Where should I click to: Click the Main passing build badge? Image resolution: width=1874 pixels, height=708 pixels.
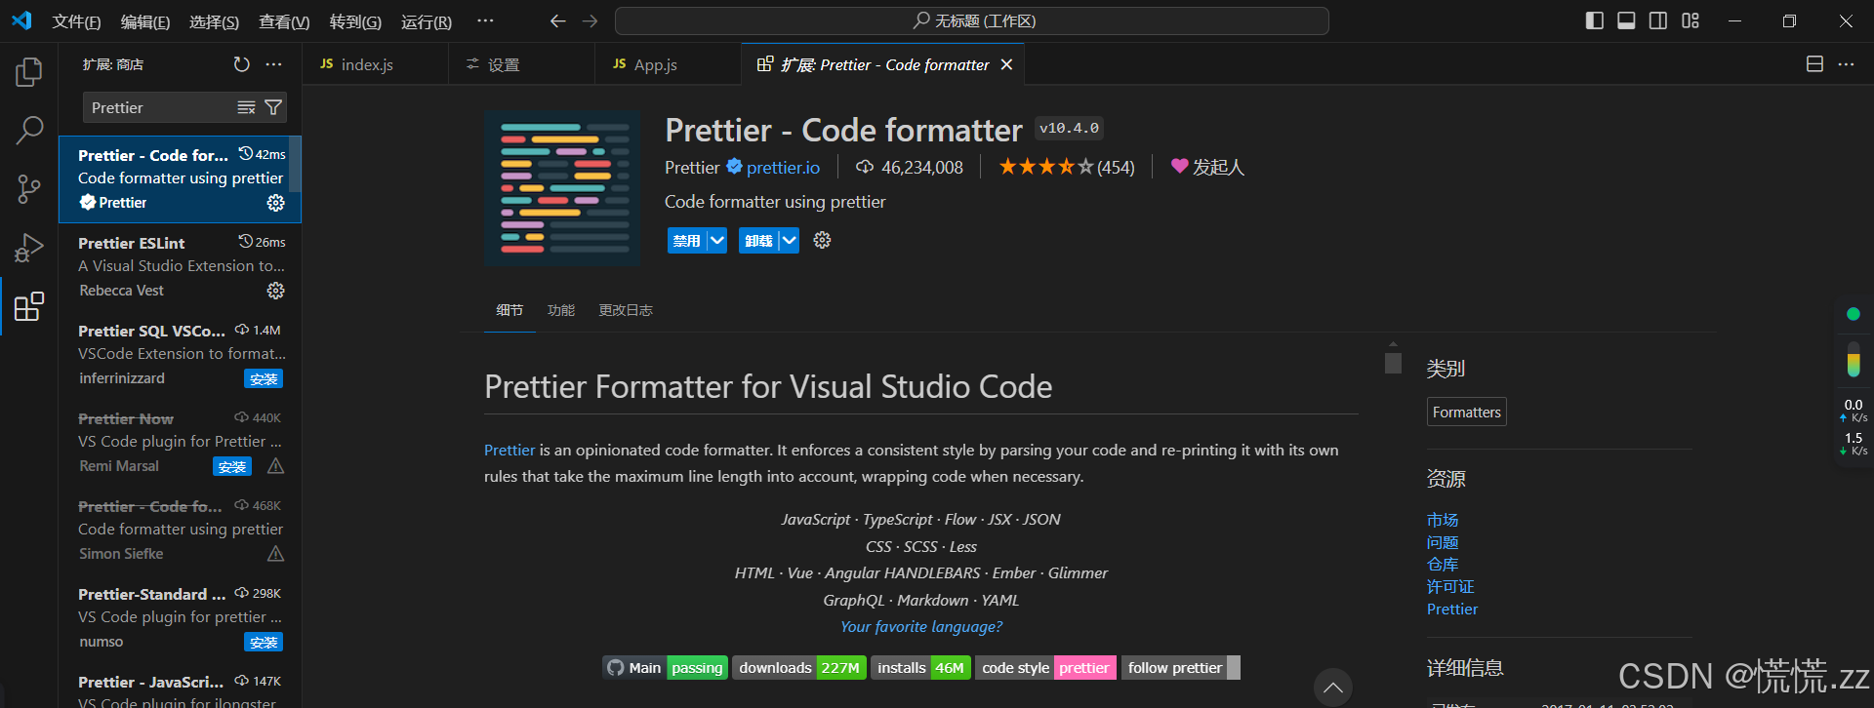click(666, 668)
